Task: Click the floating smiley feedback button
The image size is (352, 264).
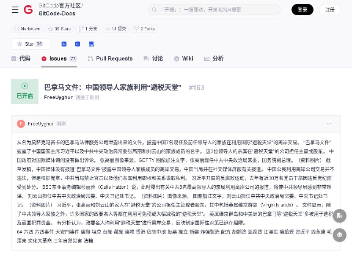Action: click(x=339, y=235)
